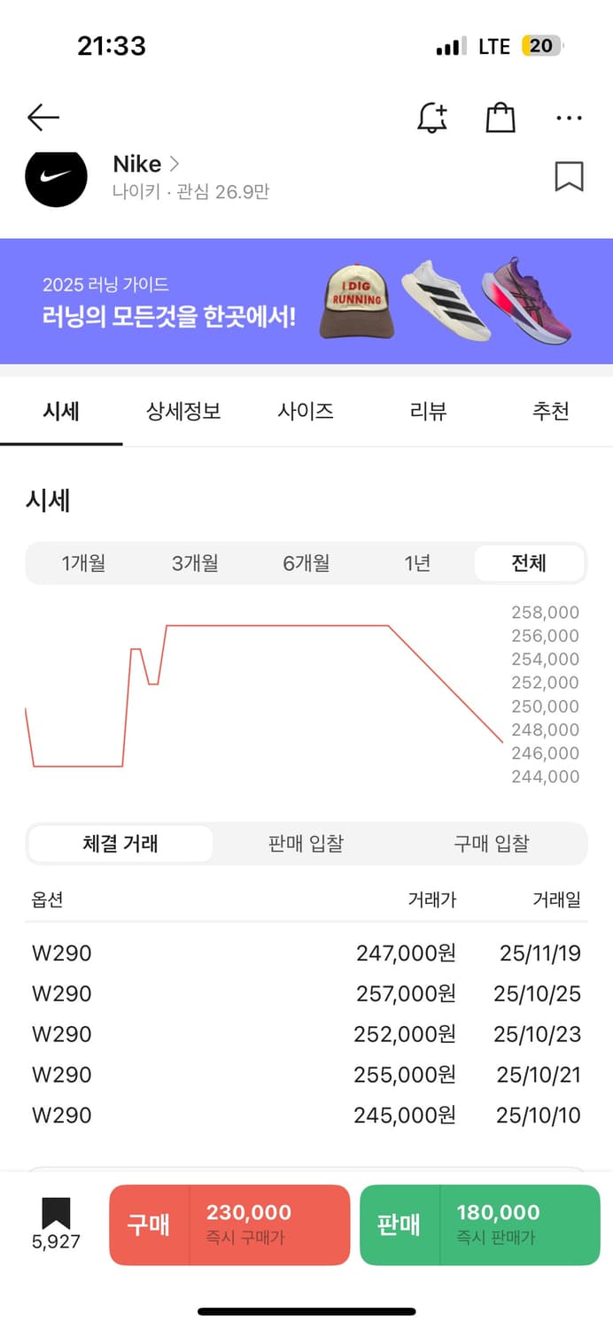This screenshot has width=613, height=1328.
Task: Open the 리뷰 tab
Action: pos(428,411)
